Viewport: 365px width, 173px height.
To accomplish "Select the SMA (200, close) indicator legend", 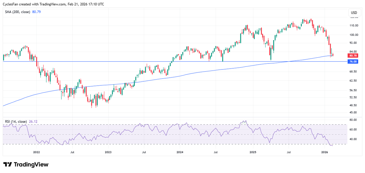I will (x=18, y=12).
